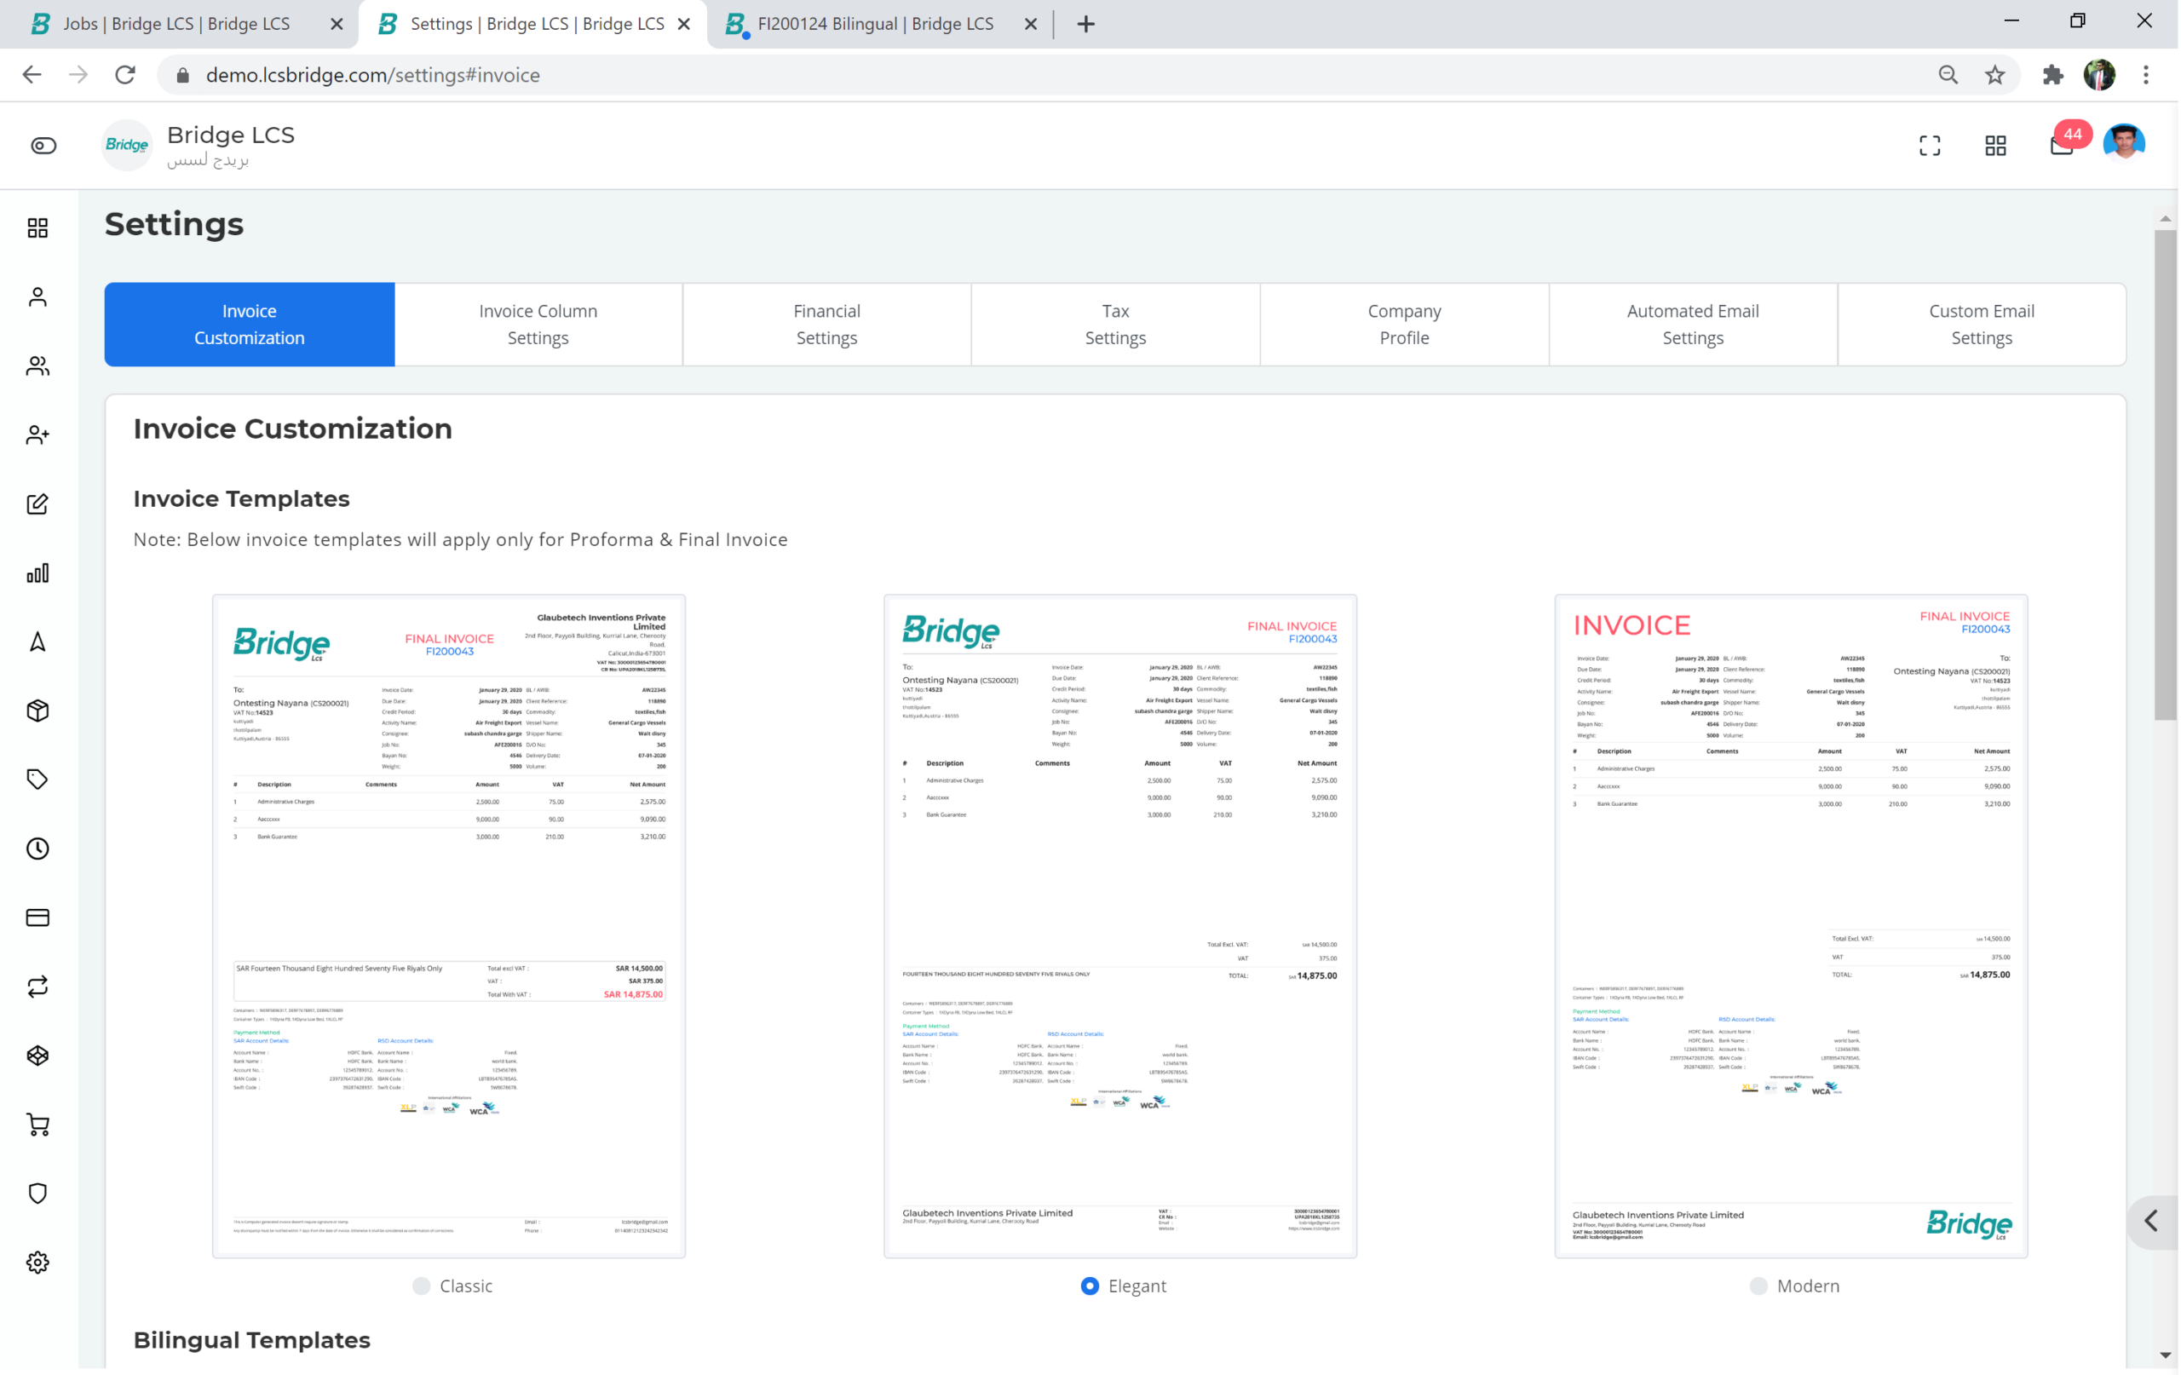2181x1375 pixels.
Task: Toggle the sidebar collapse icon at top left
Action: coord(43,146)
